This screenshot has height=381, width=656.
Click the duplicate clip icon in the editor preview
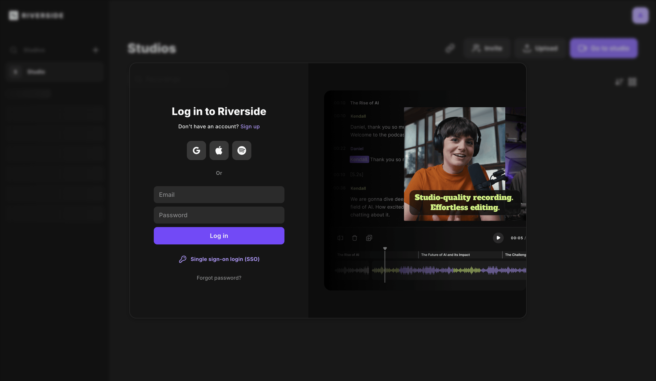tap(369, 238)
